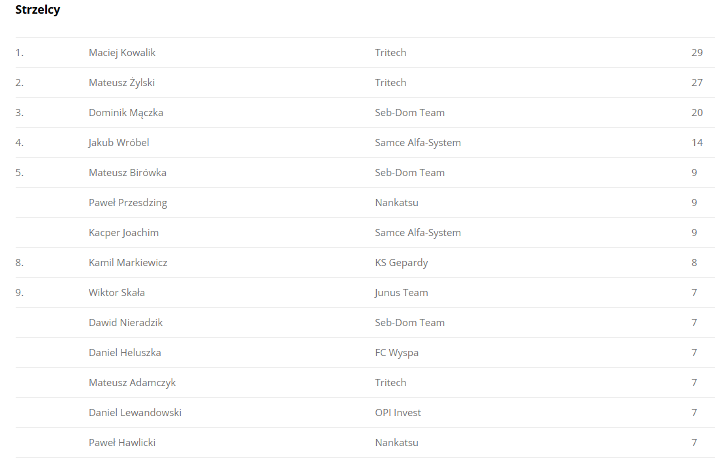Click the Strzelcy heading
This screenshot has height=465, width=715.
pos(37,10)
